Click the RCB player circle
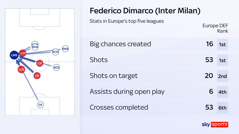Image resolution: width=239 pixels, height=134 pixels. click(56, 67)
